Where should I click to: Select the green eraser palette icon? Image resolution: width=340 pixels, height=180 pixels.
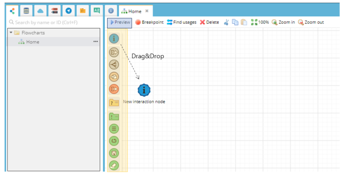114,165
